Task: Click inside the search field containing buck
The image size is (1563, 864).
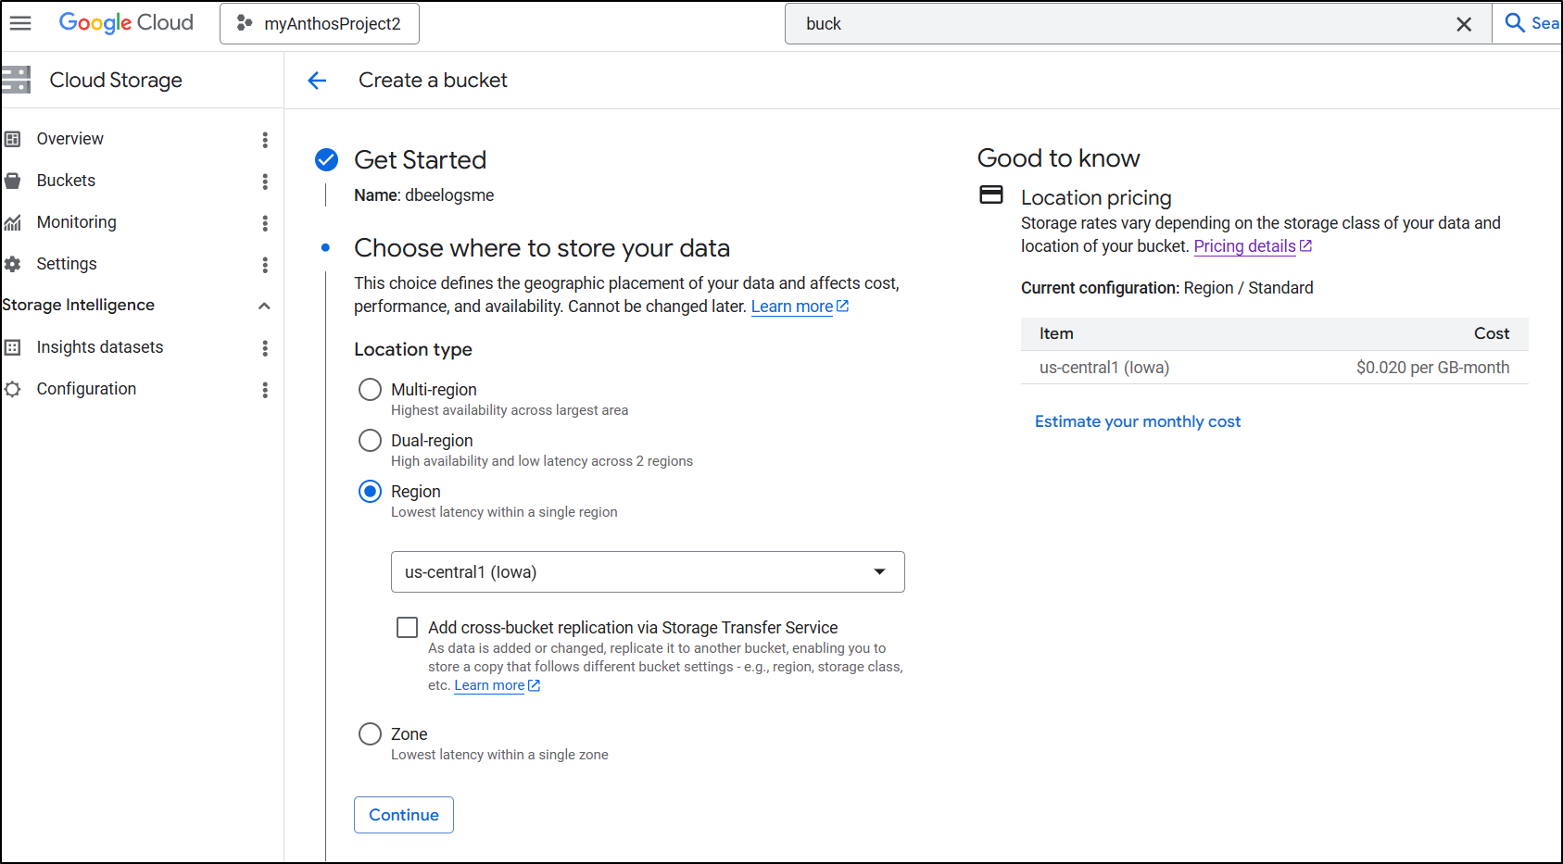Action: pos(1112,24)
